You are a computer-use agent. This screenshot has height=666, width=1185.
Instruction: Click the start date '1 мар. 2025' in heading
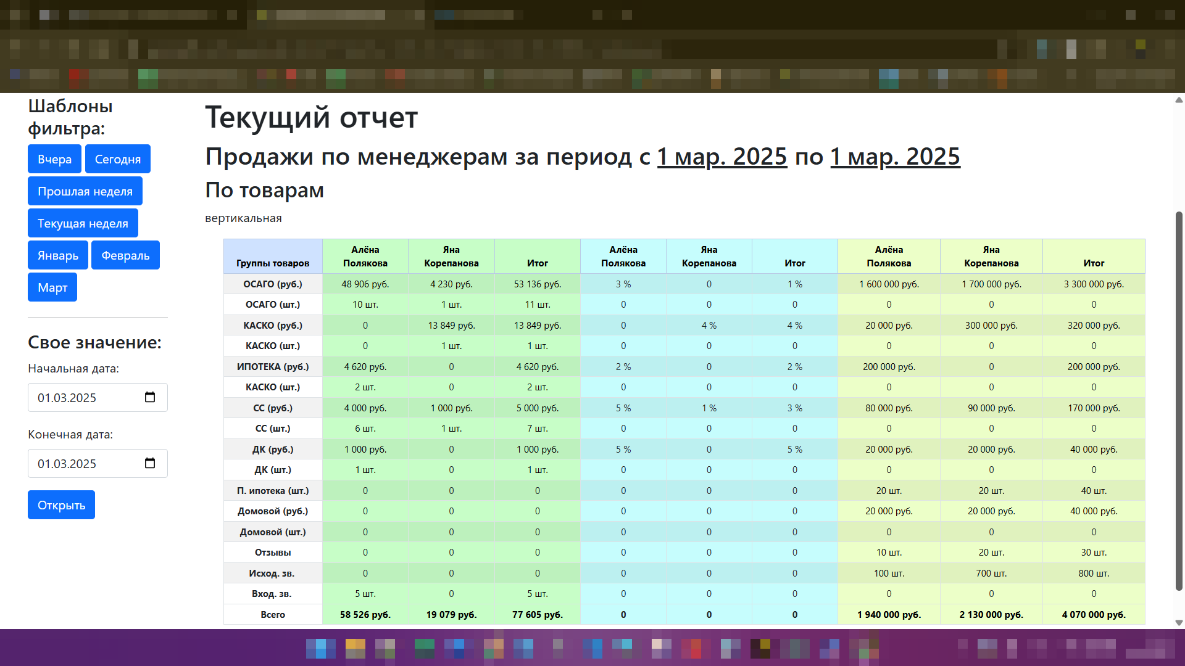722,157
